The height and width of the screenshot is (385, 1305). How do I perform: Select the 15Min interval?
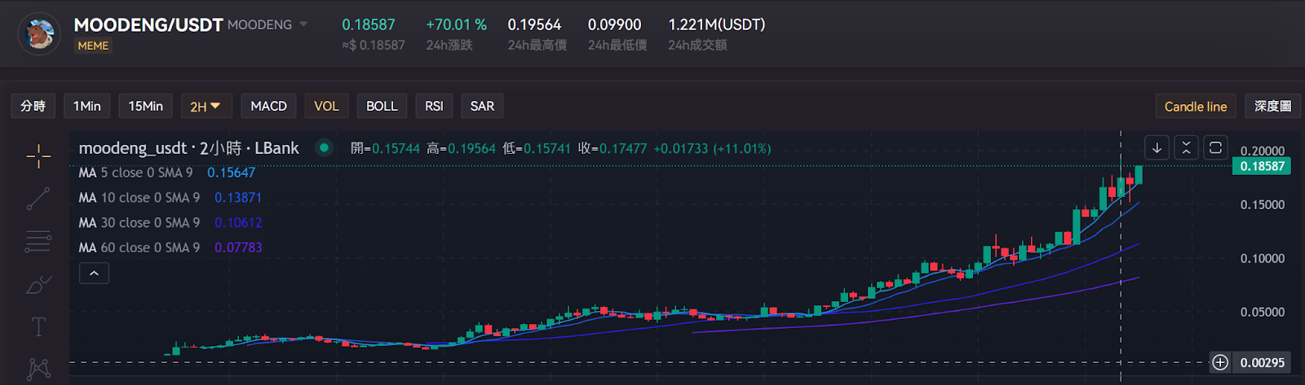click(146, 106)
